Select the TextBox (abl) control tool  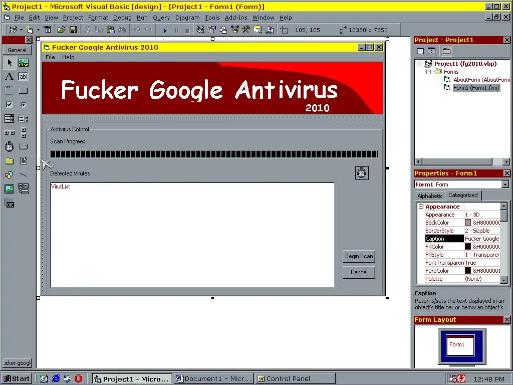tap(23, 77)
